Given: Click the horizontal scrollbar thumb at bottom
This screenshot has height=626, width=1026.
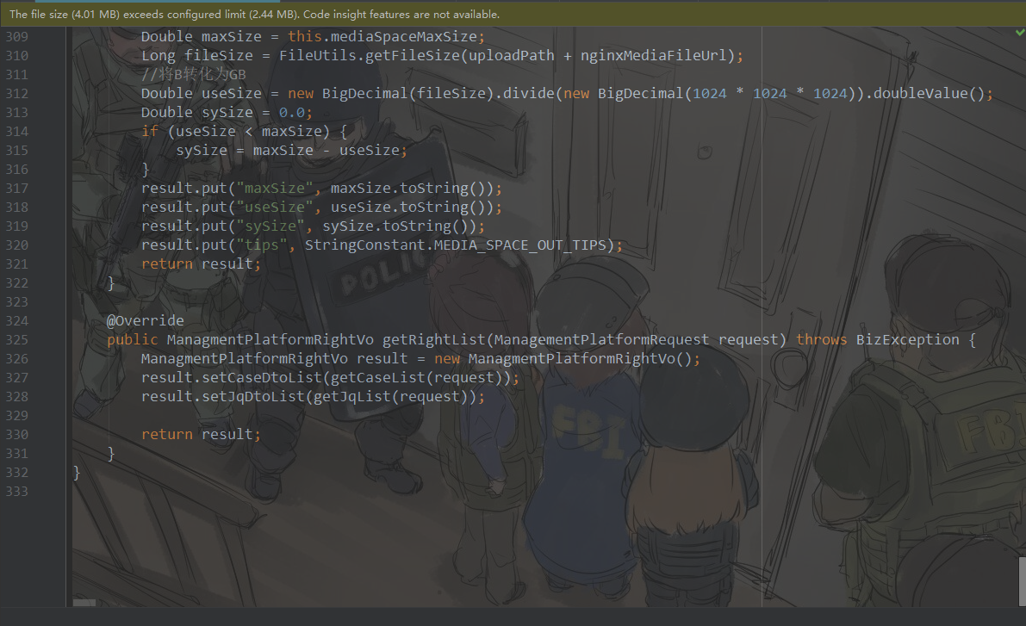Looking at the screenshot, I should coord(84,603).
